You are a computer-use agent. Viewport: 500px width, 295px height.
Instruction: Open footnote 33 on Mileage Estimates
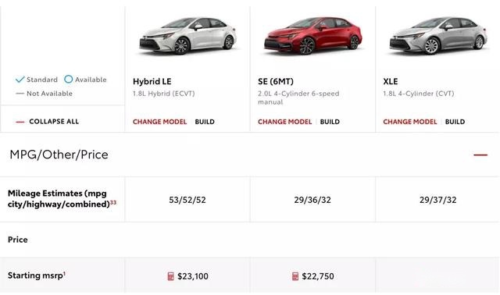coord(113,202)
